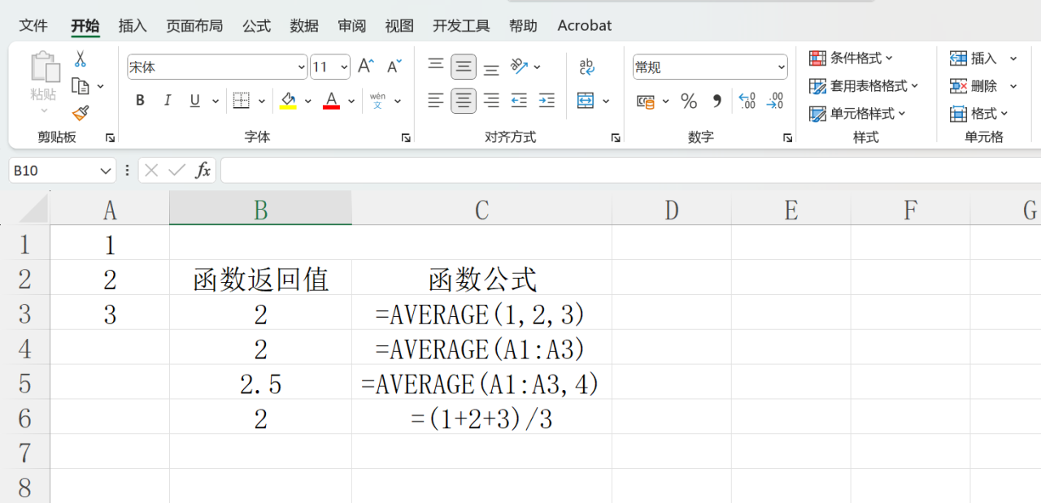Switch to 公式 tab
The image size is (1041, 503).
coord(256,26)
